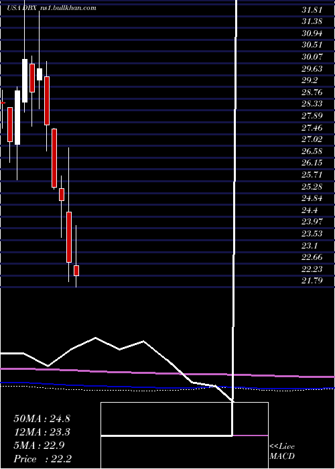Image resolution: width=335 pixels, height=469 pixels.
Task: Click the tall white candlestick topping near 30.07
Action: coord(25,81)
